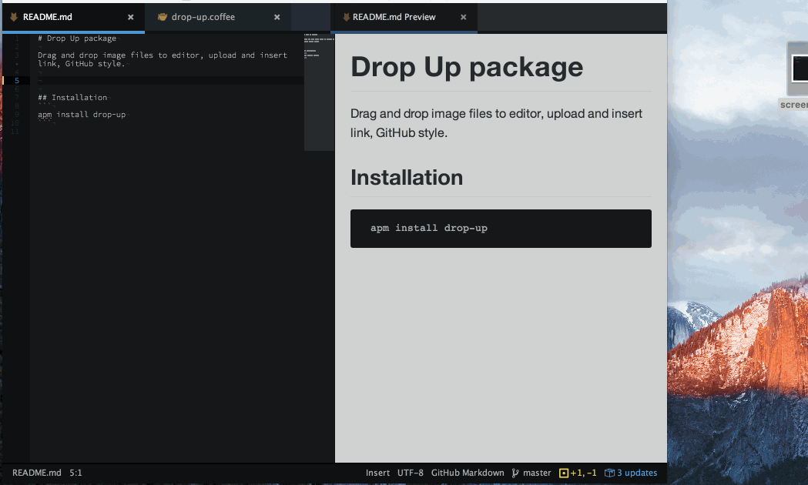This screenshot has height=485, width=808.
Task: Close the drop-up.coffee tab
Action: (277, 17)
